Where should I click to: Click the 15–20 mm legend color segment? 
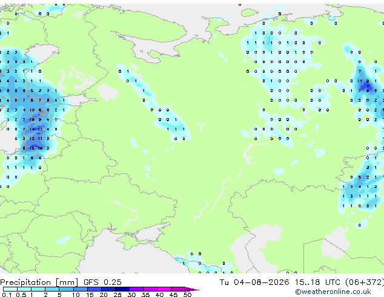94,289
